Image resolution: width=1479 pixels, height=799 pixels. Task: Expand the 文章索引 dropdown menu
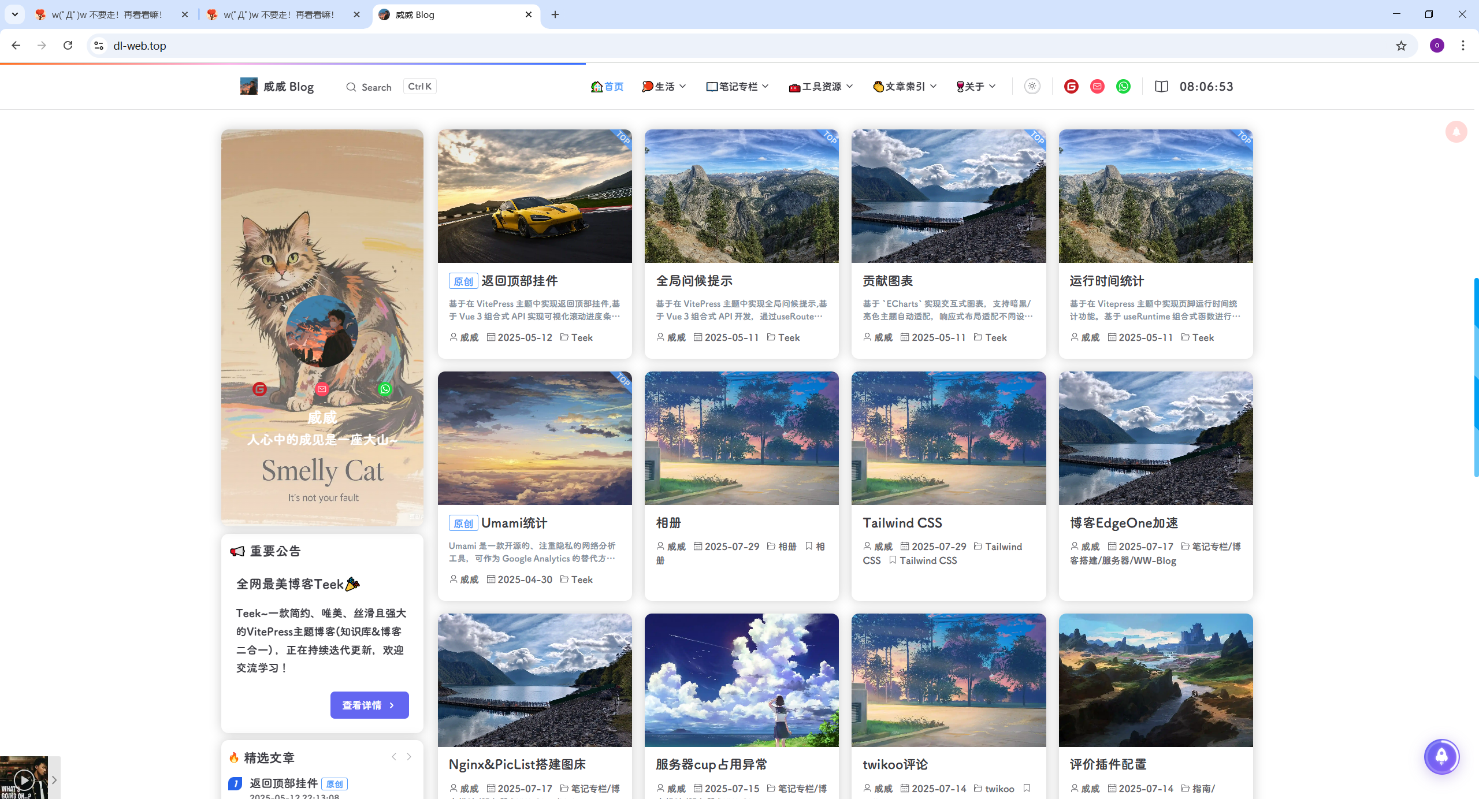(905, 87)
